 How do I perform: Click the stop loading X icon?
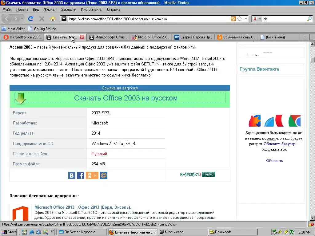click(42, 19)
